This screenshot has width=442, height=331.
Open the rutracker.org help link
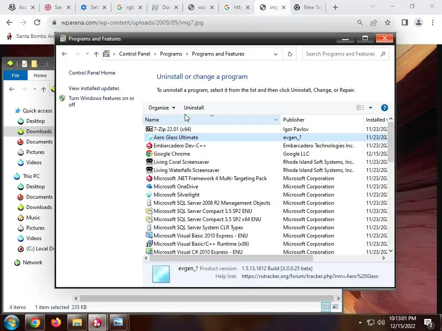coord(310,276)
